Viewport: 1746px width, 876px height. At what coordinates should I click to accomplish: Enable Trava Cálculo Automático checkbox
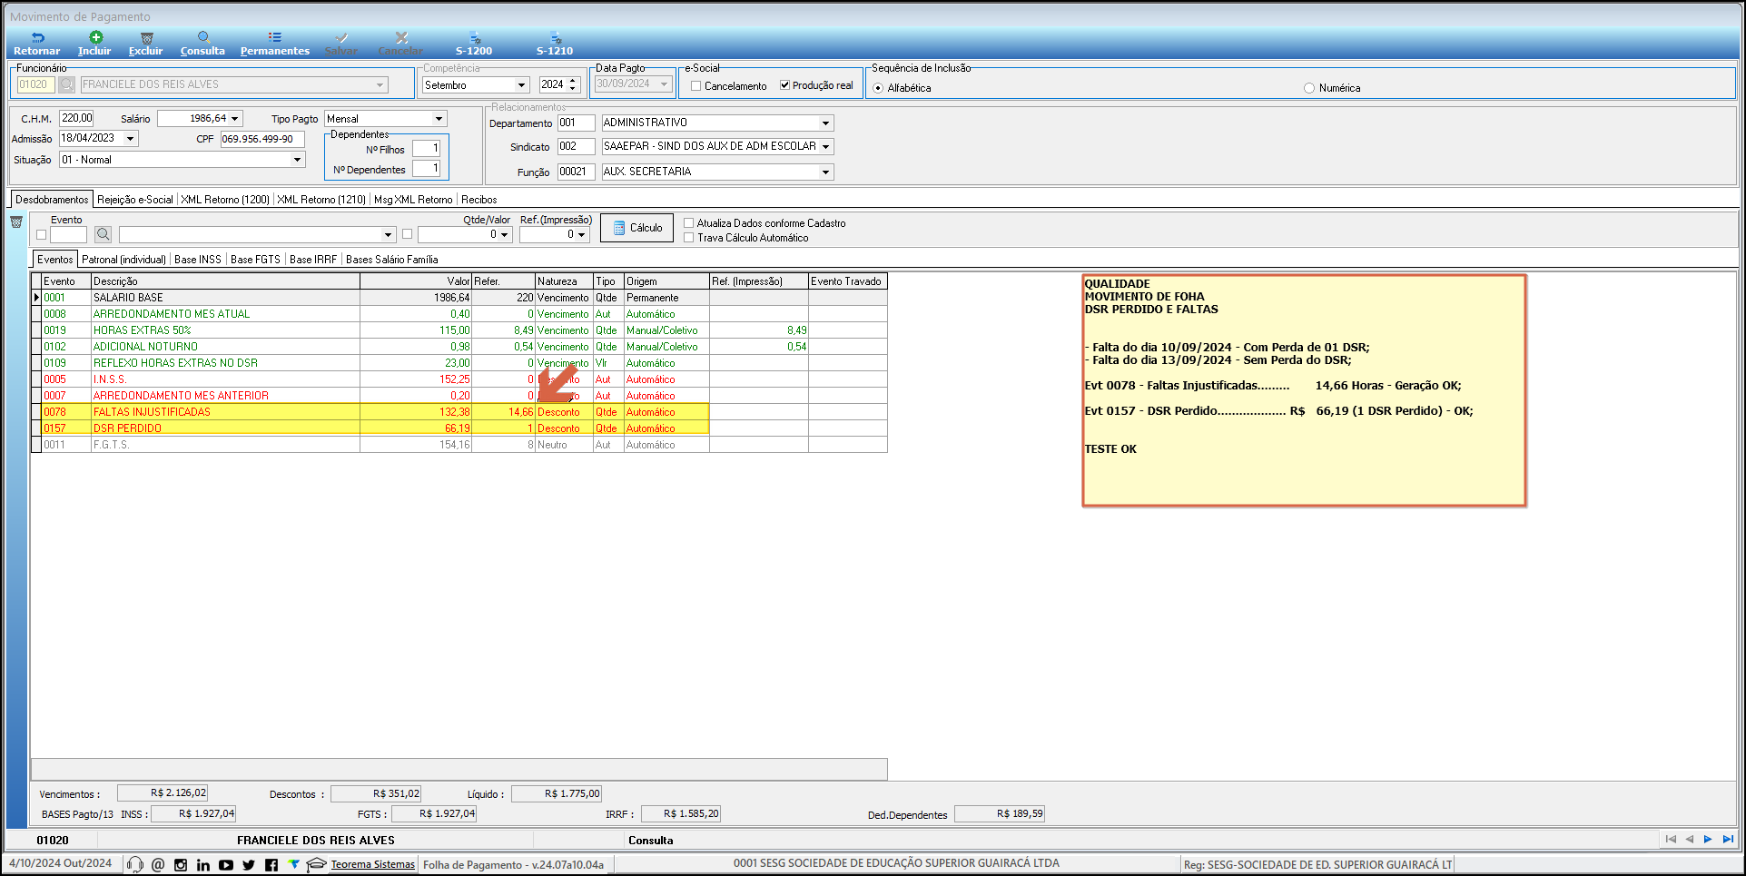(x=689, y=238)
